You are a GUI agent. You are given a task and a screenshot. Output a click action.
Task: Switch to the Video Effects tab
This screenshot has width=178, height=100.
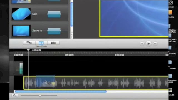pos(41,43)
